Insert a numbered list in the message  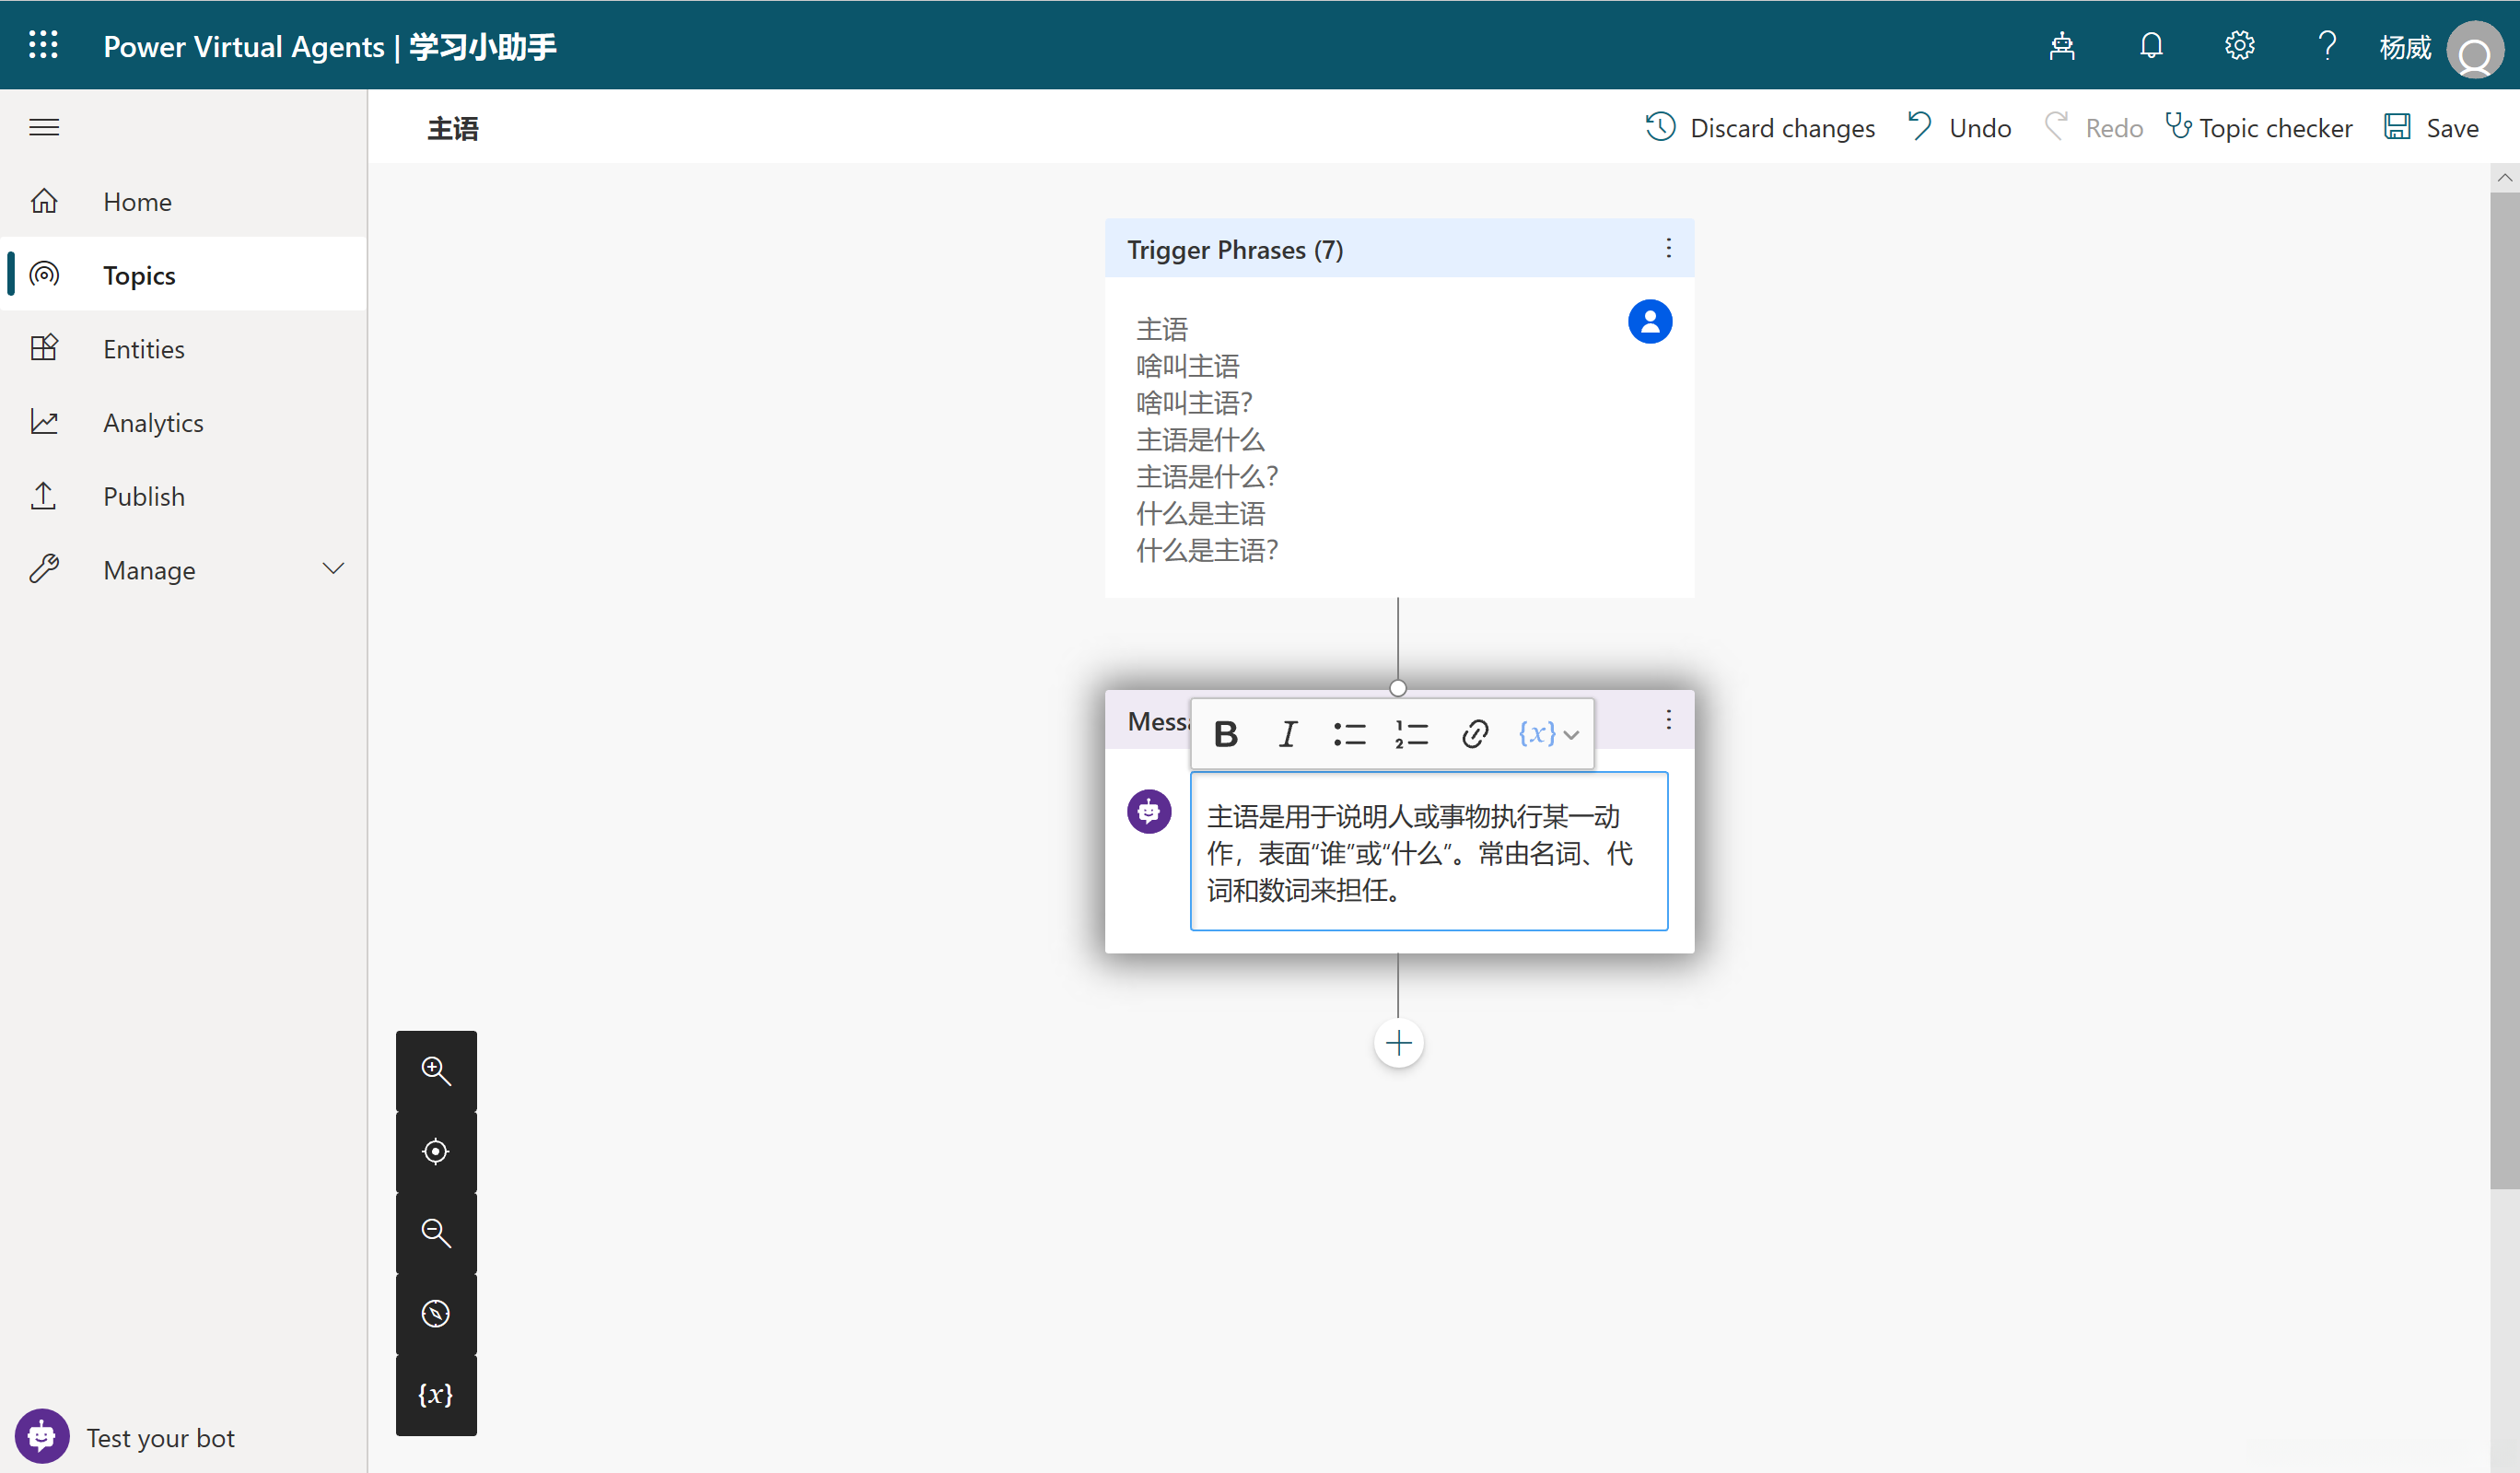click(1411, 734)
